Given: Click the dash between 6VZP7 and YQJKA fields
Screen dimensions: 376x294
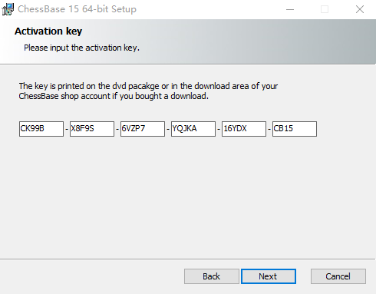Looking at the screenshot, I should [x=168, y=129].
